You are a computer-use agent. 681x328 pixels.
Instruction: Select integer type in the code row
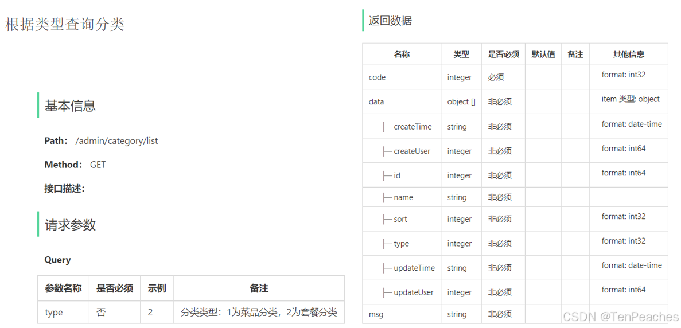[460, 77]
